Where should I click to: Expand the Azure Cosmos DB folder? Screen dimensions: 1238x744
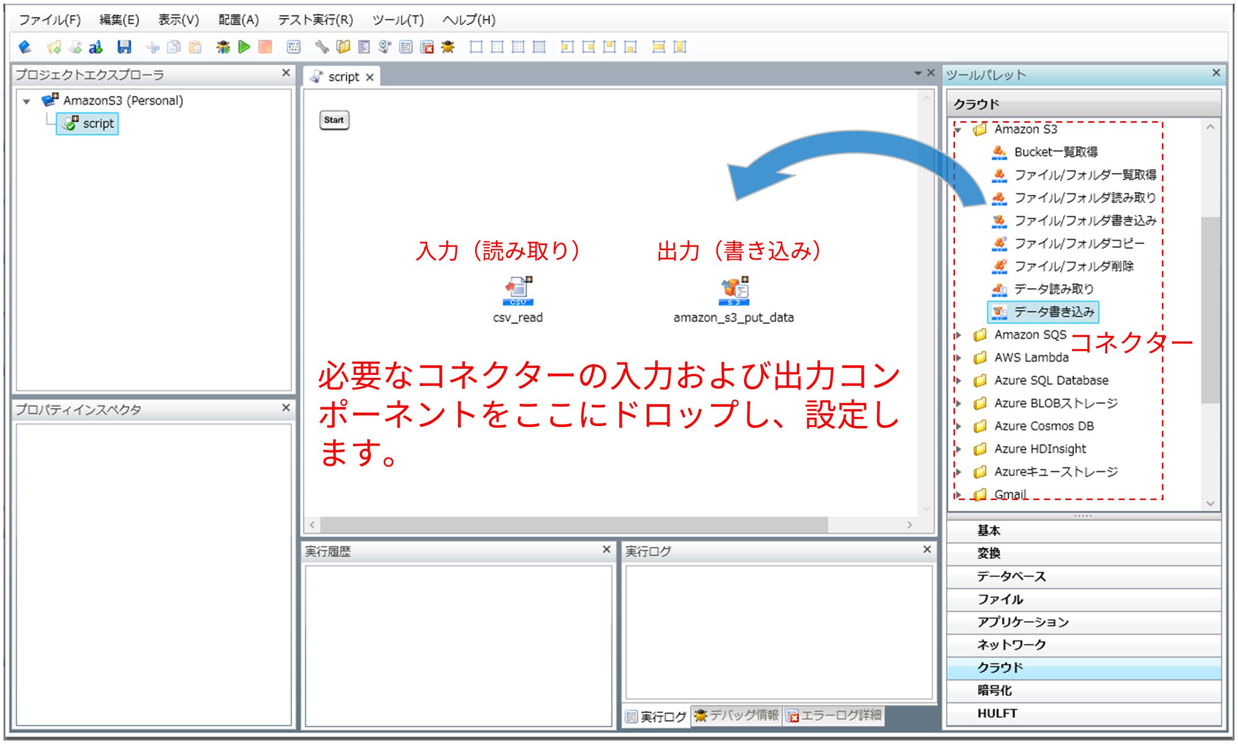(x=958, y=426)
